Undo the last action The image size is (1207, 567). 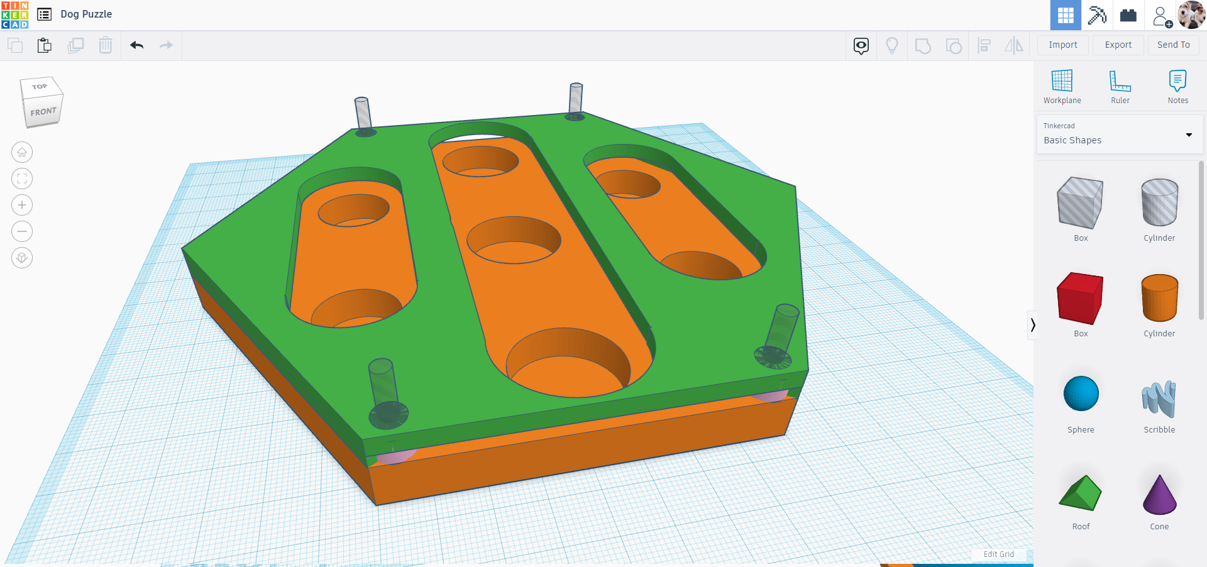137,45
